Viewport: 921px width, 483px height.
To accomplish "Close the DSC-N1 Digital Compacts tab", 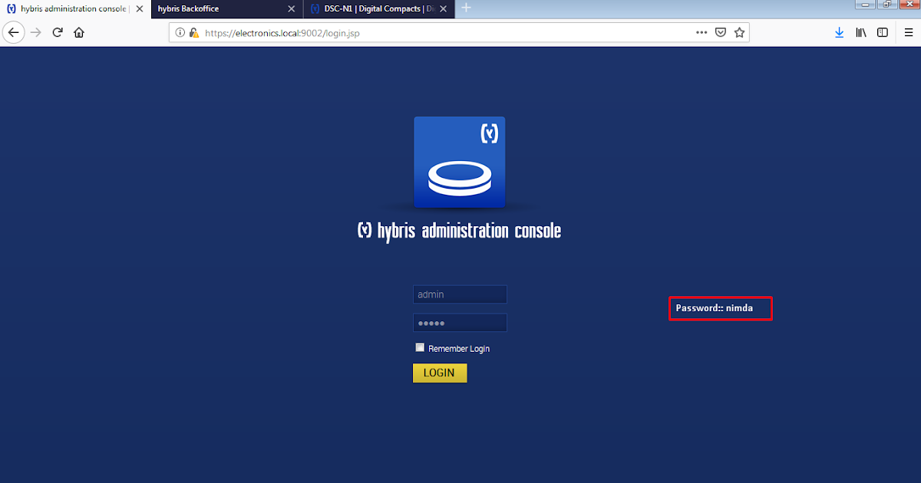I will [443, 9].
